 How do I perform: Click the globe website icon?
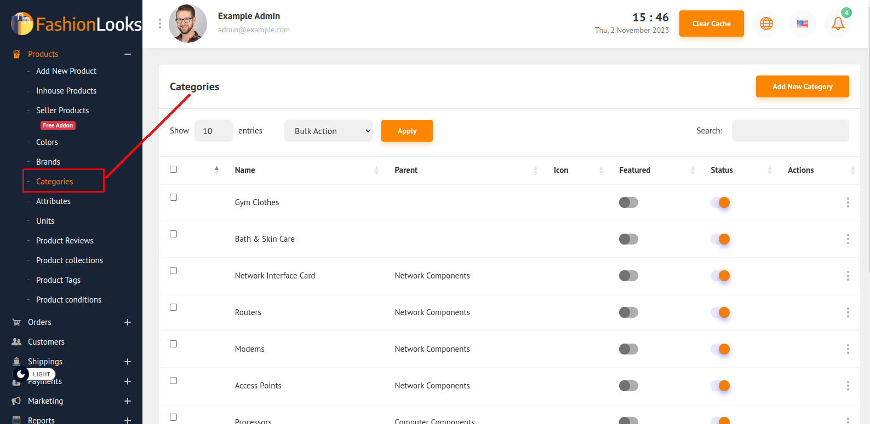point(766,24)
